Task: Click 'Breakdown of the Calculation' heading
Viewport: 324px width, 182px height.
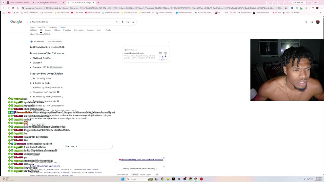Action: point(48,53)
